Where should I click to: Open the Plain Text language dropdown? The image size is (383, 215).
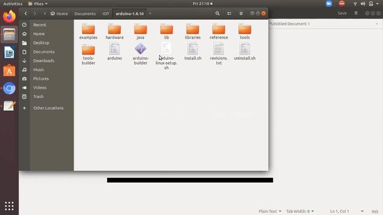270,211
